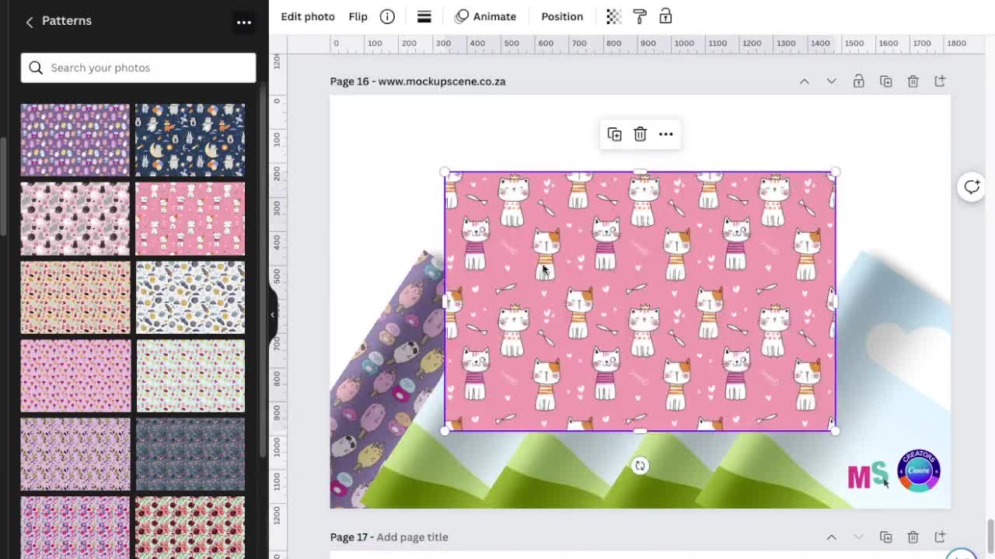The height and width of the screenshot is (559, 995).
Task: Select the pink white cats pattern thumbnail
Action: click(x=190, y=219)
